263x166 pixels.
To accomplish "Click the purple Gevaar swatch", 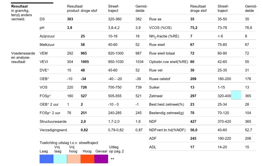I will point(101,159).
